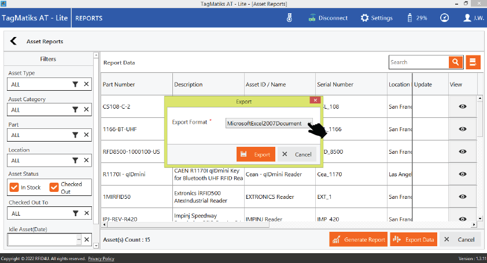Click the temperature thermometer icon
The height and width of the screenshot is (263, 487).
(289, 18)
